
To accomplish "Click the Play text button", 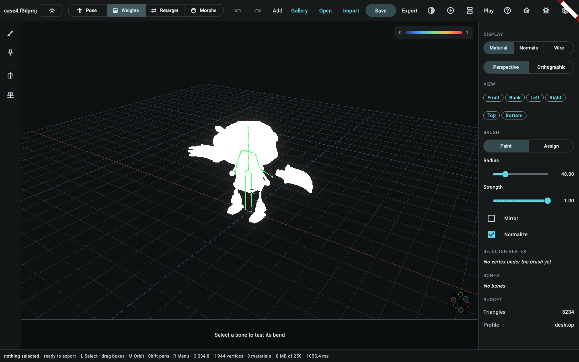I will (x=489, y=10).
